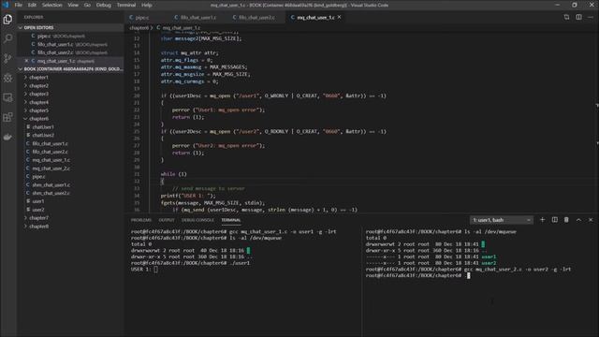599x337 pixels.
Task: Open shm_chat_user2.c in explorer
Action: (x=51, y=193)
